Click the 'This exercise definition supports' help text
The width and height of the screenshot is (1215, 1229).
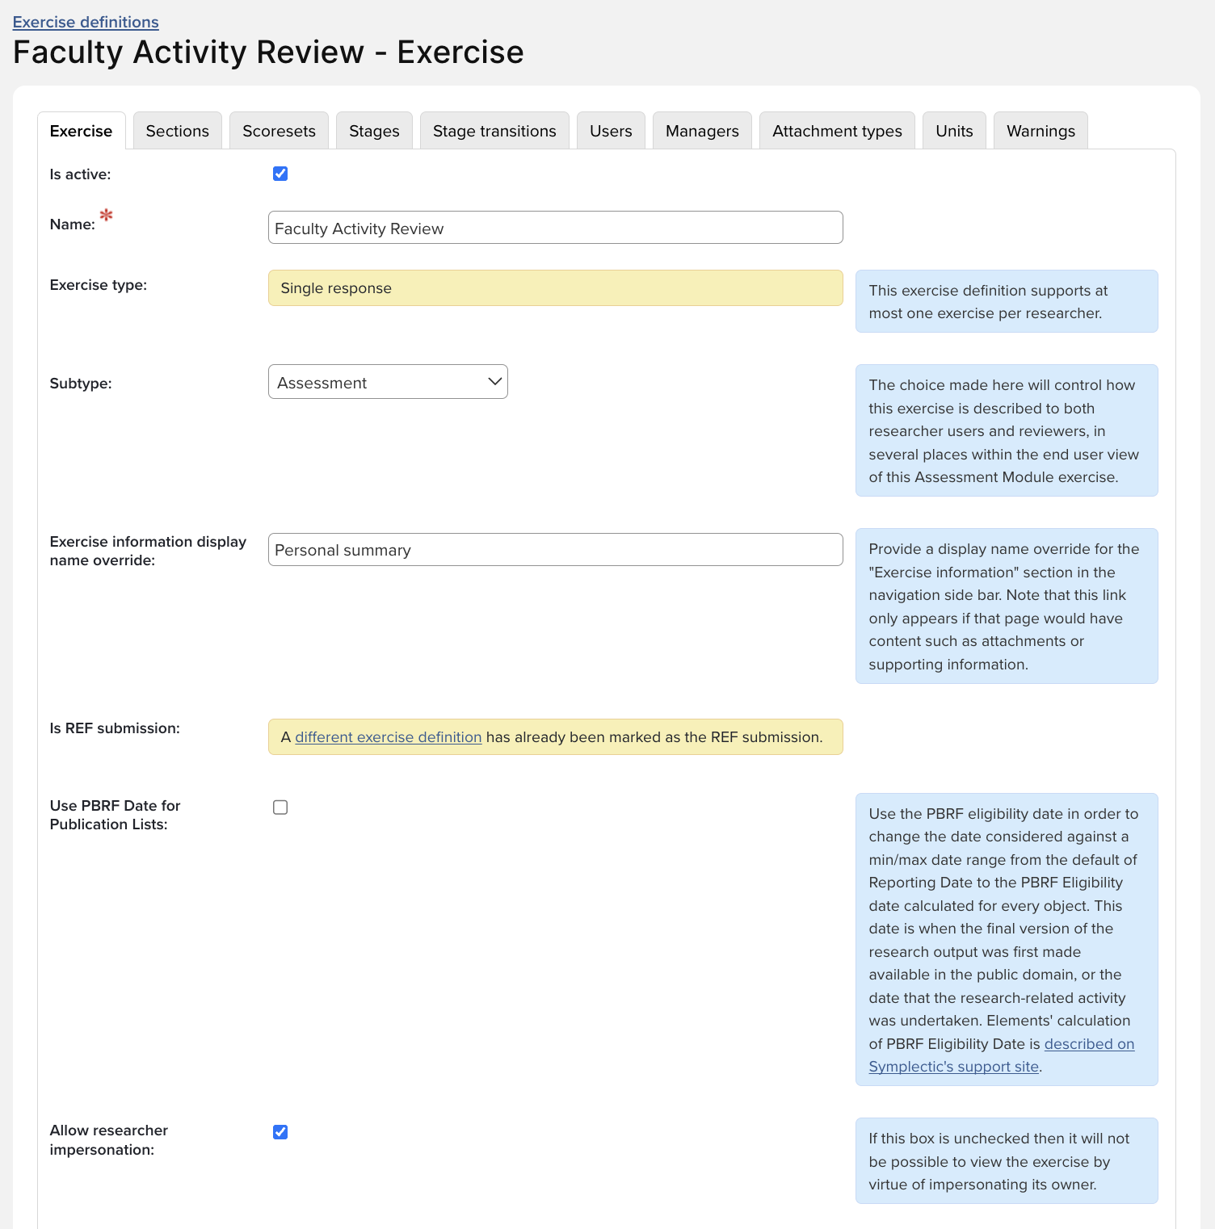pyautogui.click(x=1007, y=301)
